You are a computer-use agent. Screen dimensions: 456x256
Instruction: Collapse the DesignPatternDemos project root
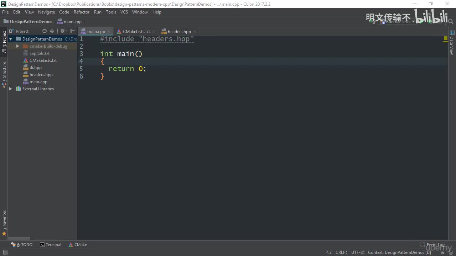point(11,39)
